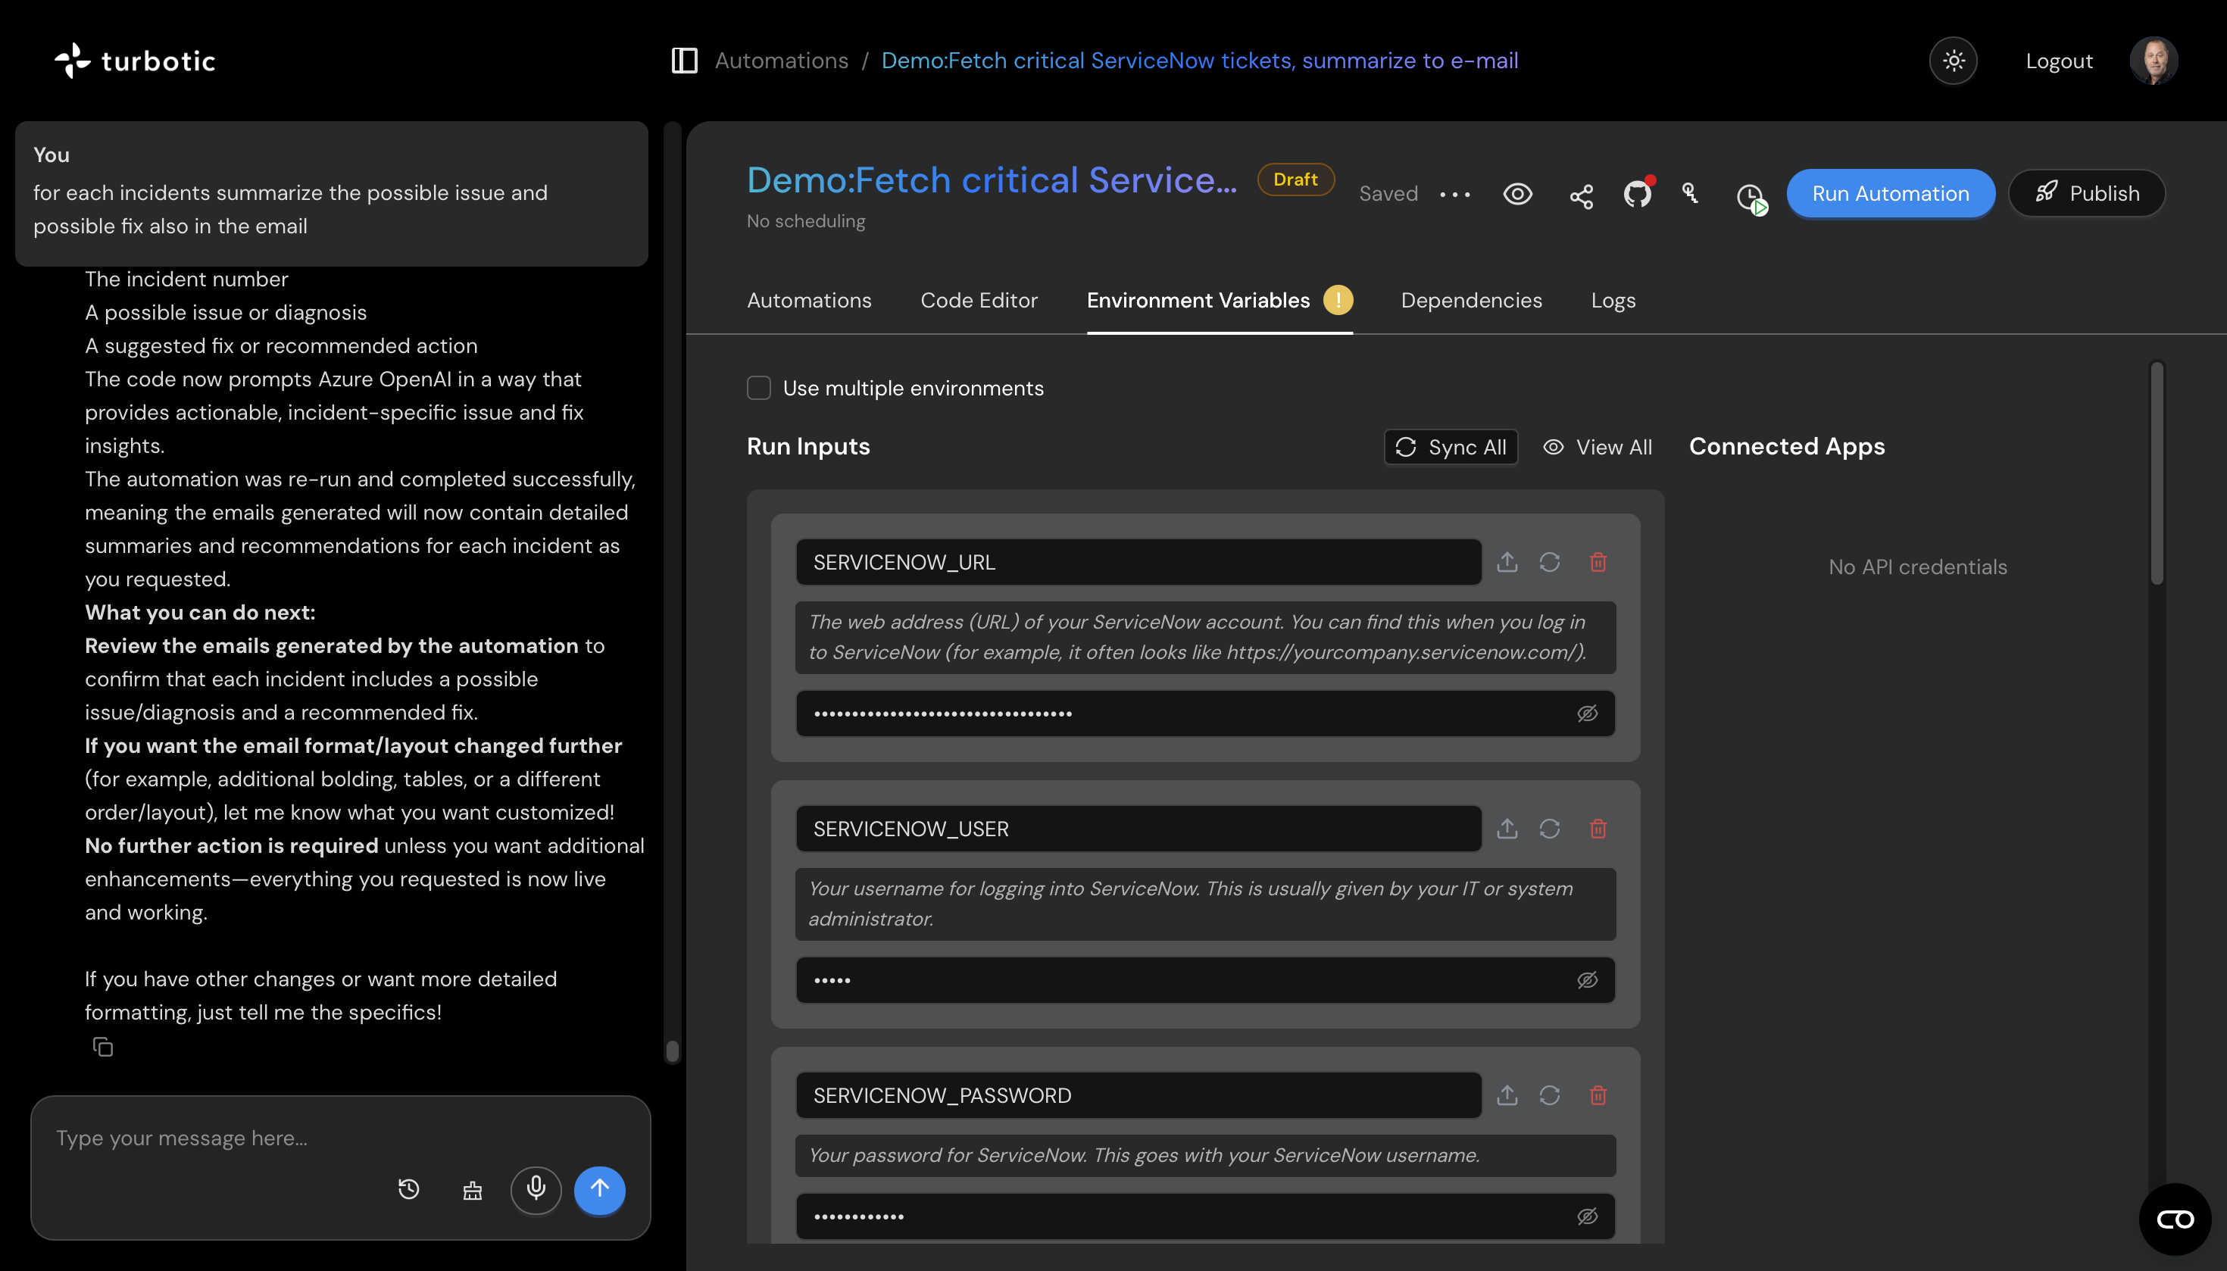The width and height of the screenshot is (2227, 1271).
Task: Delete the SERVICENOW_USER variable
Action: (x=1598, y=829)
